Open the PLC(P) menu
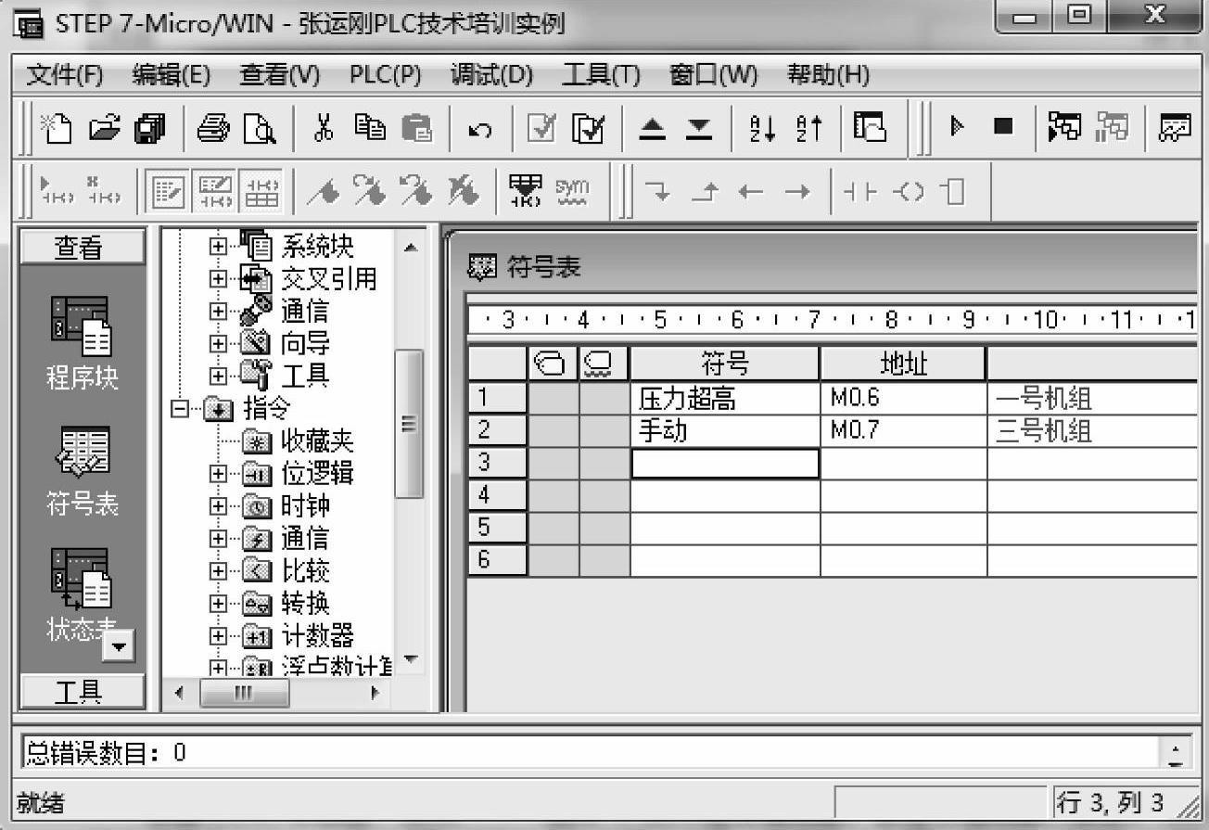This screenshot has height=830, width=1209. pos(386,75)
